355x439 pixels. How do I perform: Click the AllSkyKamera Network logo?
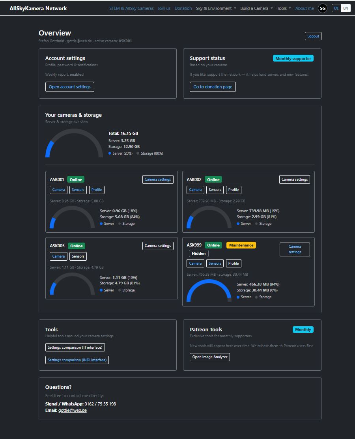click(38, 8)
